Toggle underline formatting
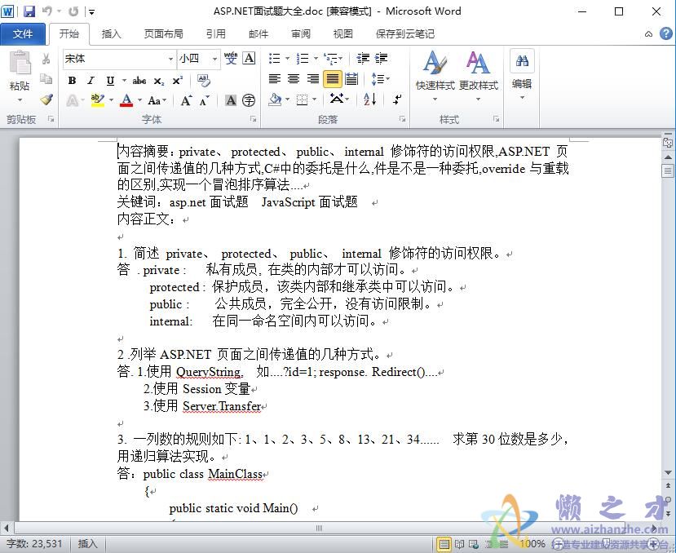Image resolution: width=676 pixels, height=553 pixels. coord(109,81)
